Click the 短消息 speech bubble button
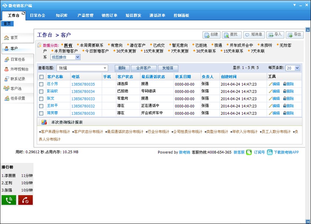Viewport: 311px width, 224px height. coord(254,35)
